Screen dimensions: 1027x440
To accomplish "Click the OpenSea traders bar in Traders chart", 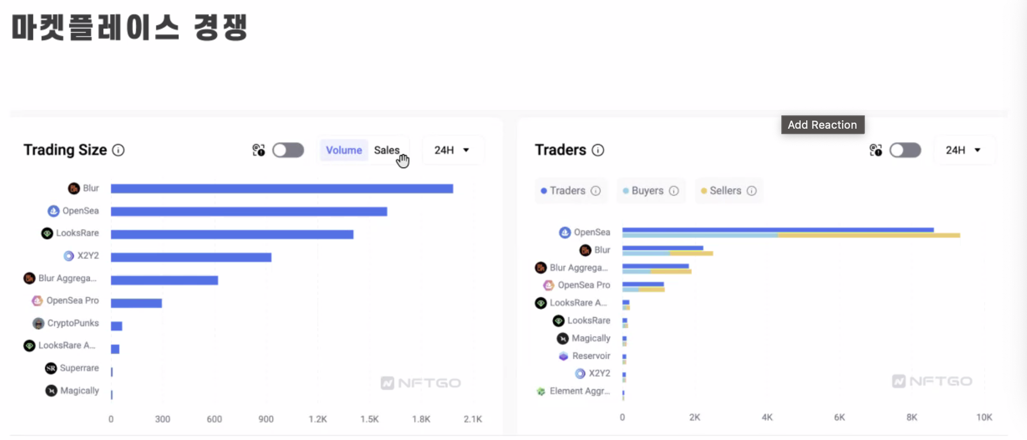I will point(778,230).
